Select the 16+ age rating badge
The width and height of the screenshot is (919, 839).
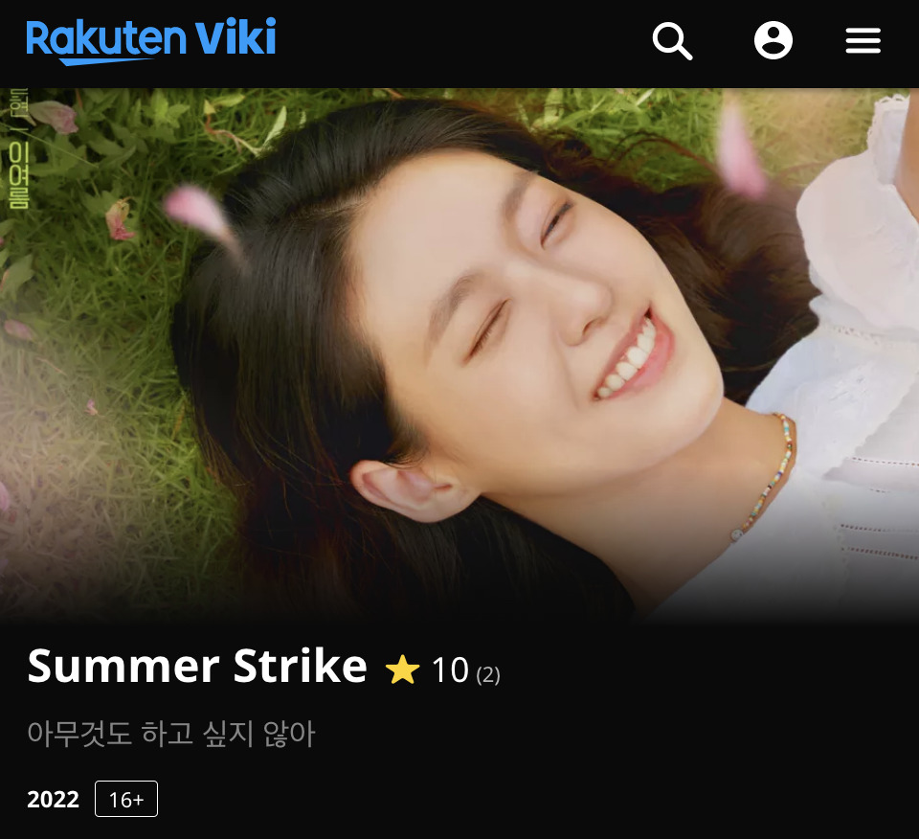126,799
